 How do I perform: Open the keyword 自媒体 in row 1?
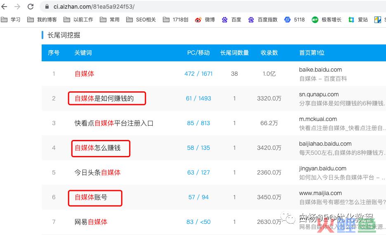pos(84,74)
